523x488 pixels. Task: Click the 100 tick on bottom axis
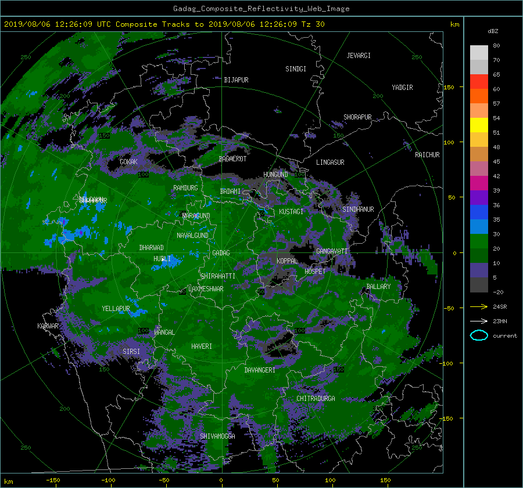[x=330, y=480]
